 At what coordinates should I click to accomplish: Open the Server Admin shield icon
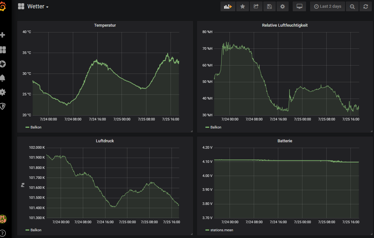point(3,106)
